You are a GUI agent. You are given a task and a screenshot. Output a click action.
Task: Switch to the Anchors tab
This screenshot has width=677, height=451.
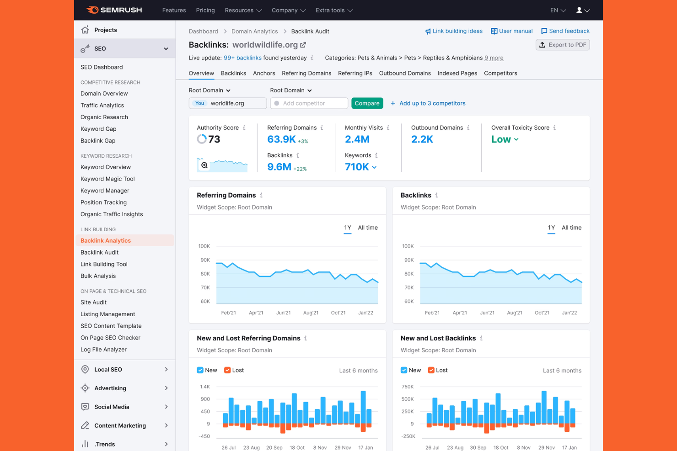click(x=264, y=73)
